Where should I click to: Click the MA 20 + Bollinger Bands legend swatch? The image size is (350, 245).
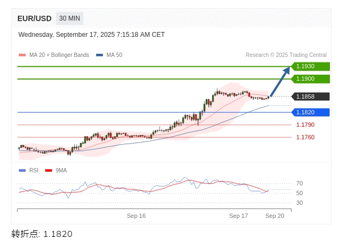(22, 55)
